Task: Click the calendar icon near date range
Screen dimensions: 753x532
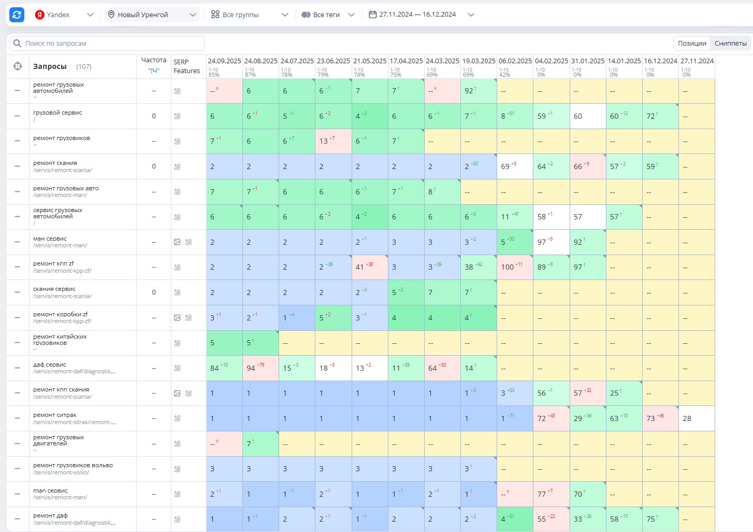Action: coord(372,15)
